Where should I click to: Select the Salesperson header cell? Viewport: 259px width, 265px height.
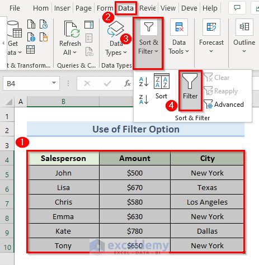coord(63,158)
